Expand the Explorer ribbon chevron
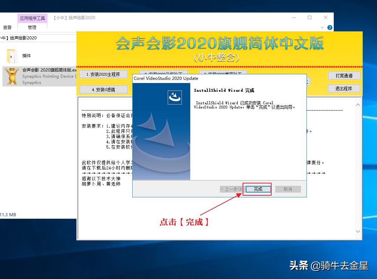Viewport: 377px width, 279px height. pos(322,28)
